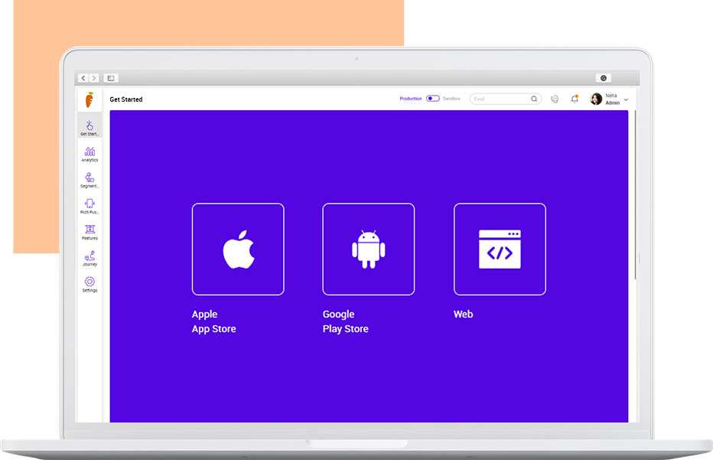713x460 pixels.
Task: Click the page vertical scrollbar
Action: [635, 194]
